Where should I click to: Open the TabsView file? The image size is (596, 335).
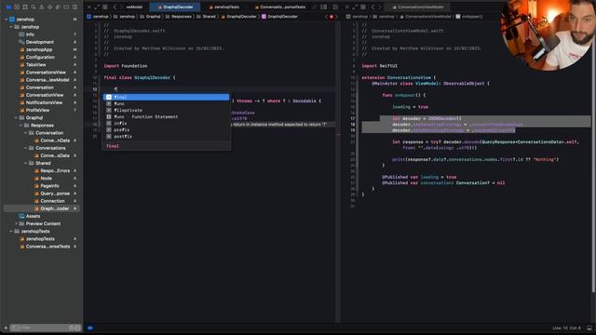(x=35, y=65)
